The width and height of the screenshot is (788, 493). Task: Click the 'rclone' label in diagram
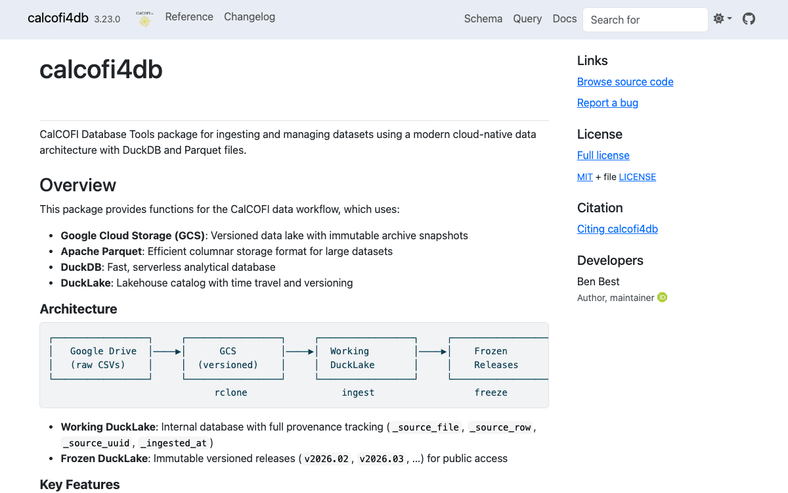click(231, 392)
